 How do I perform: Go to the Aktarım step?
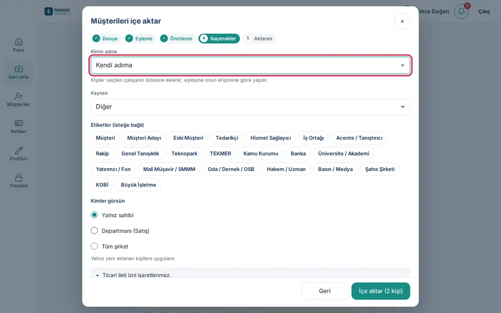259,39
